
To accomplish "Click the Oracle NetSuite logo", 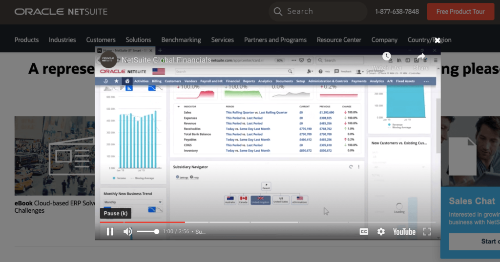I will tap(61, 11).
